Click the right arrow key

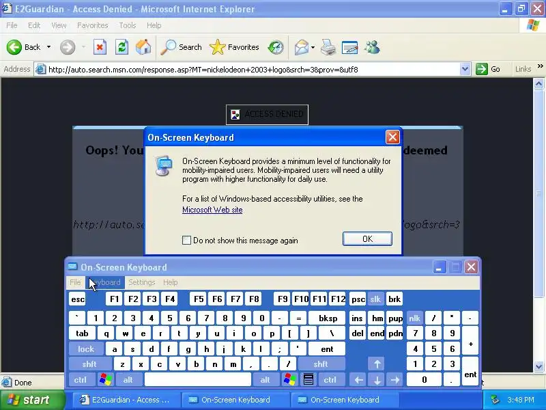pyautogui.click(x=395, y=380)
